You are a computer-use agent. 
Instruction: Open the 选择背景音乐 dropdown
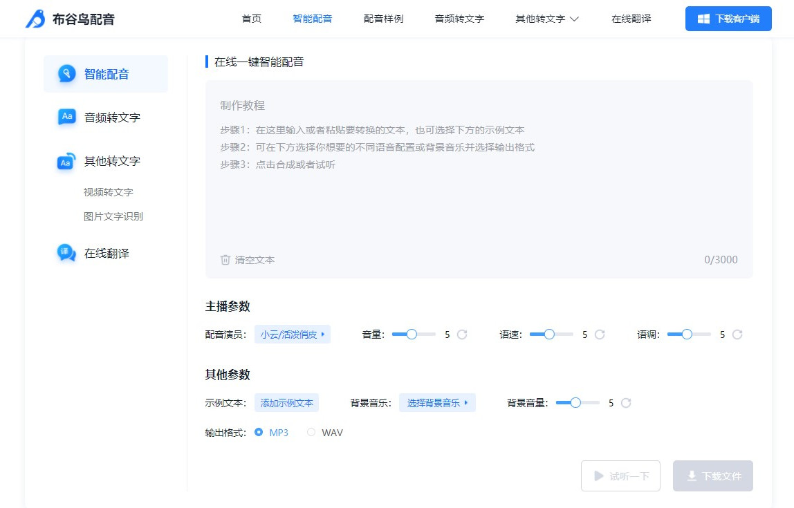click(437, 403)
